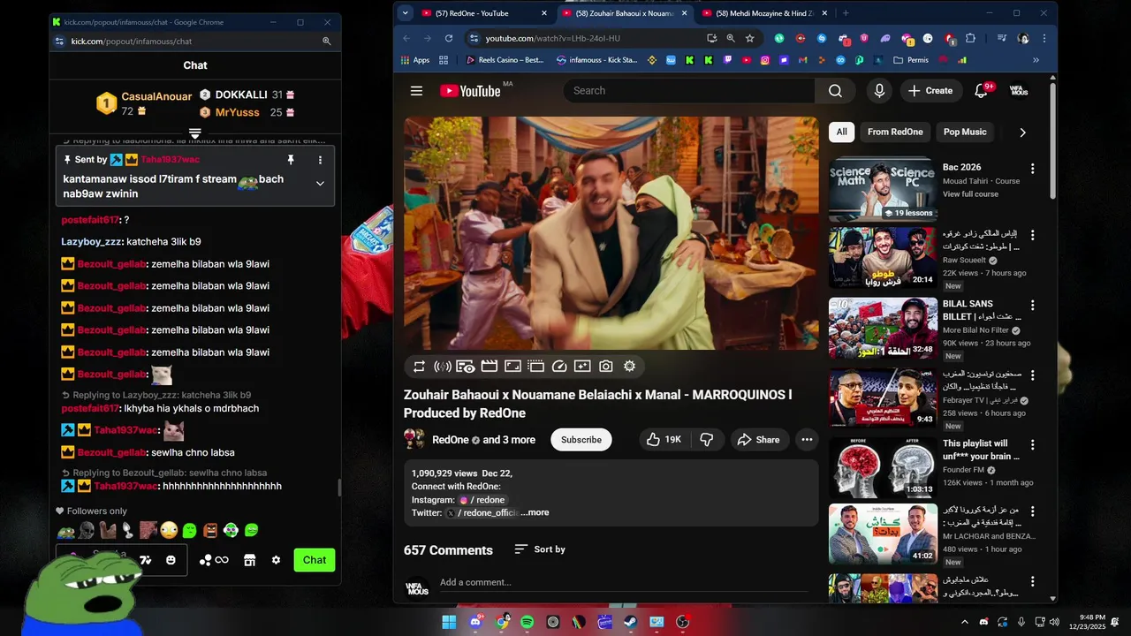
Task: Open the YouTube hamburger guide menu
Action: click(x=416, y=91)
